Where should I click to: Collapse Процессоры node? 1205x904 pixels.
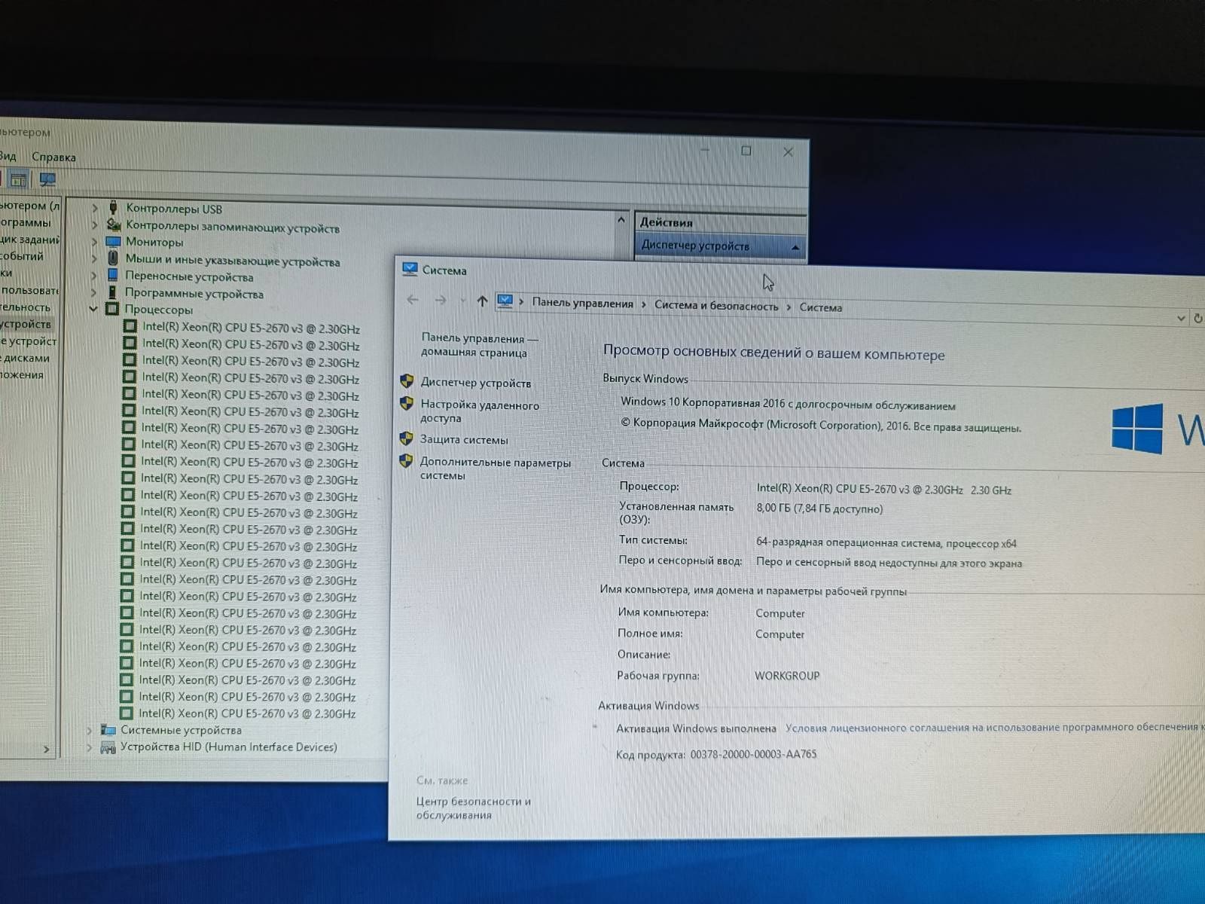93,309
